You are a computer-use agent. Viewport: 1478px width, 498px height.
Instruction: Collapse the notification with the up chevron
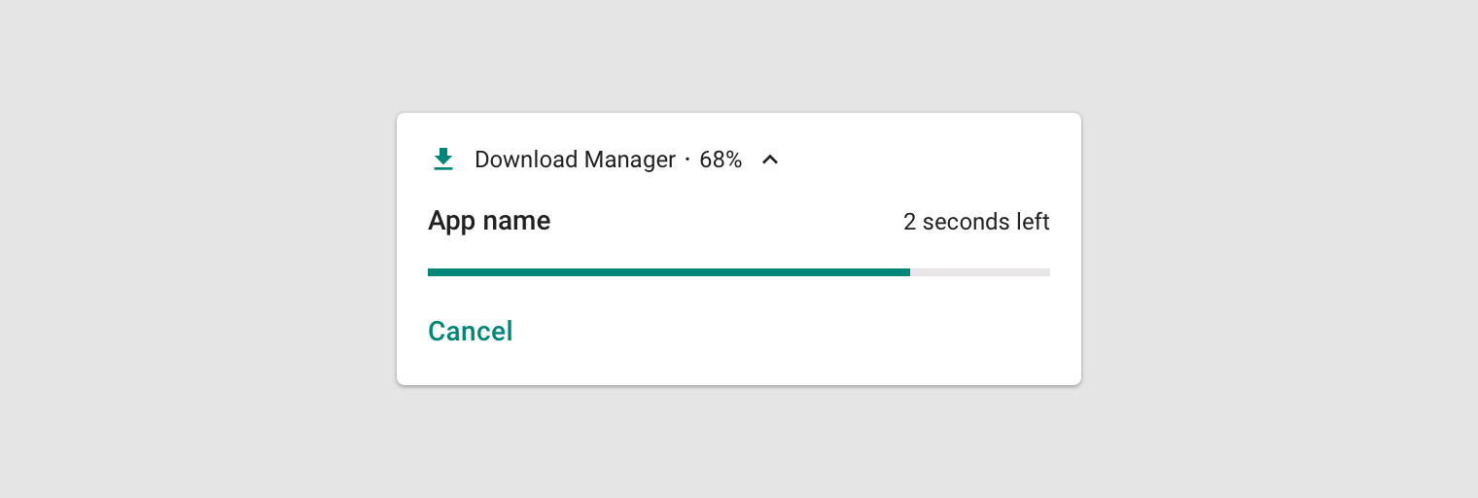tap(770, 160)
